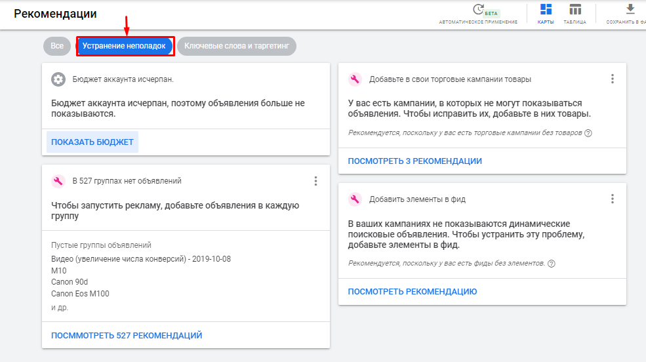
Task: Open the automatic application clock icon
Action: click(x=478, y=9)
